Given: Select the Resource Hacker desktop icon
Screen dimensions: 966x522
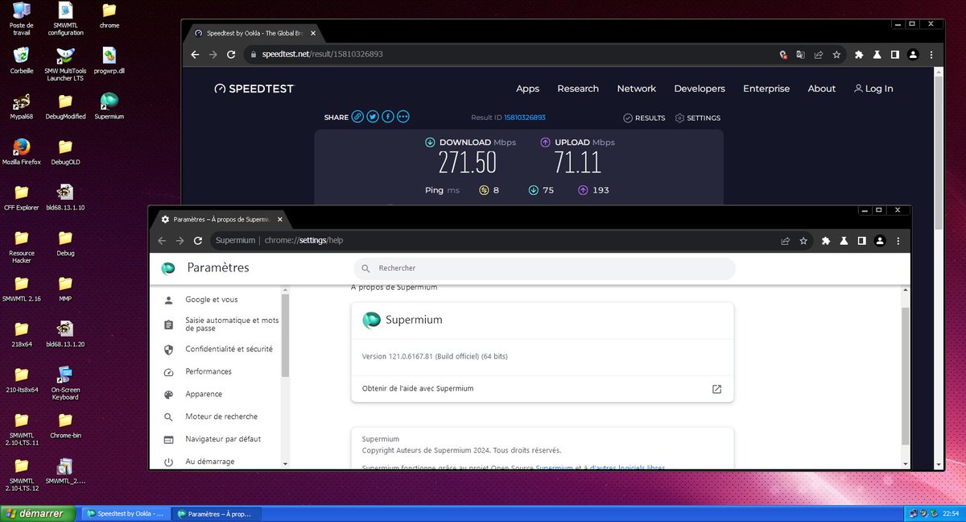Looking at the screenshot, I should 22,246.
